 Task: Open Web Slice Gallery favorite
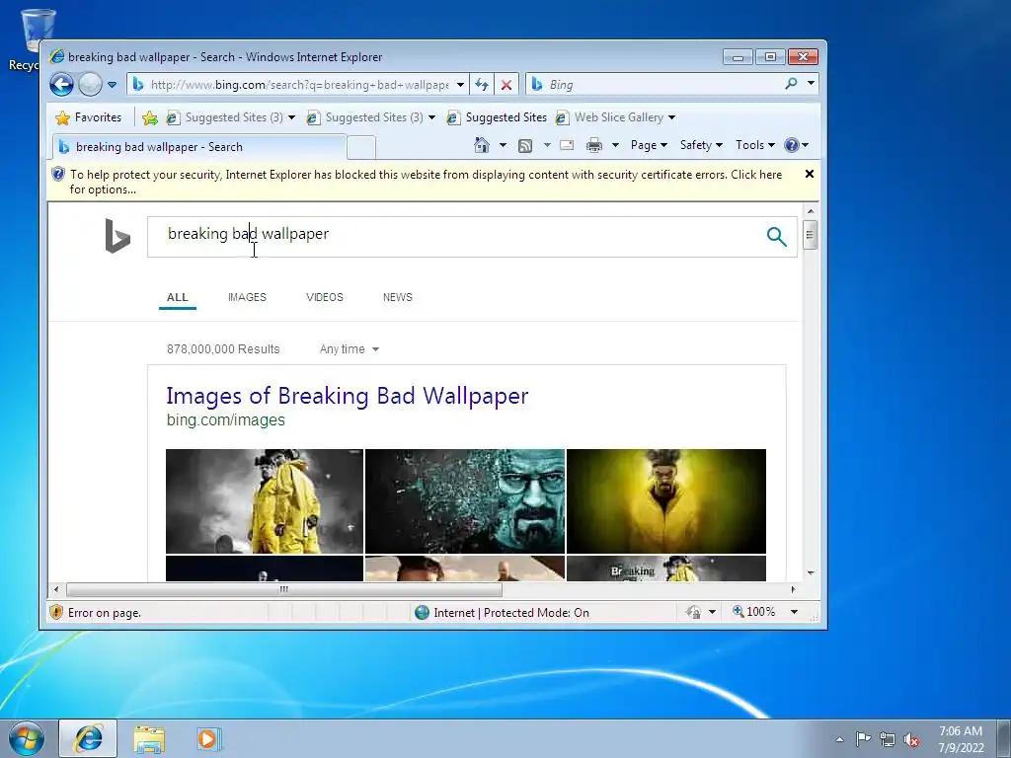[x=610, y=117]
